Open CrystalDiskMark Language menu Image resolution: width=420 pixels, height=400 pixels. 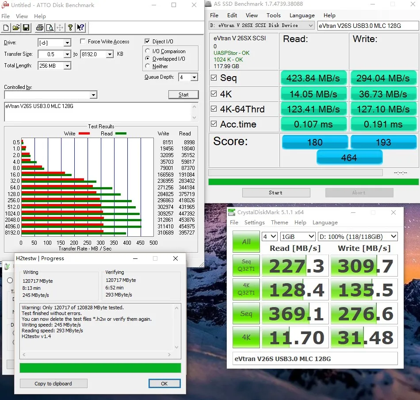click(x=325, y=223)
